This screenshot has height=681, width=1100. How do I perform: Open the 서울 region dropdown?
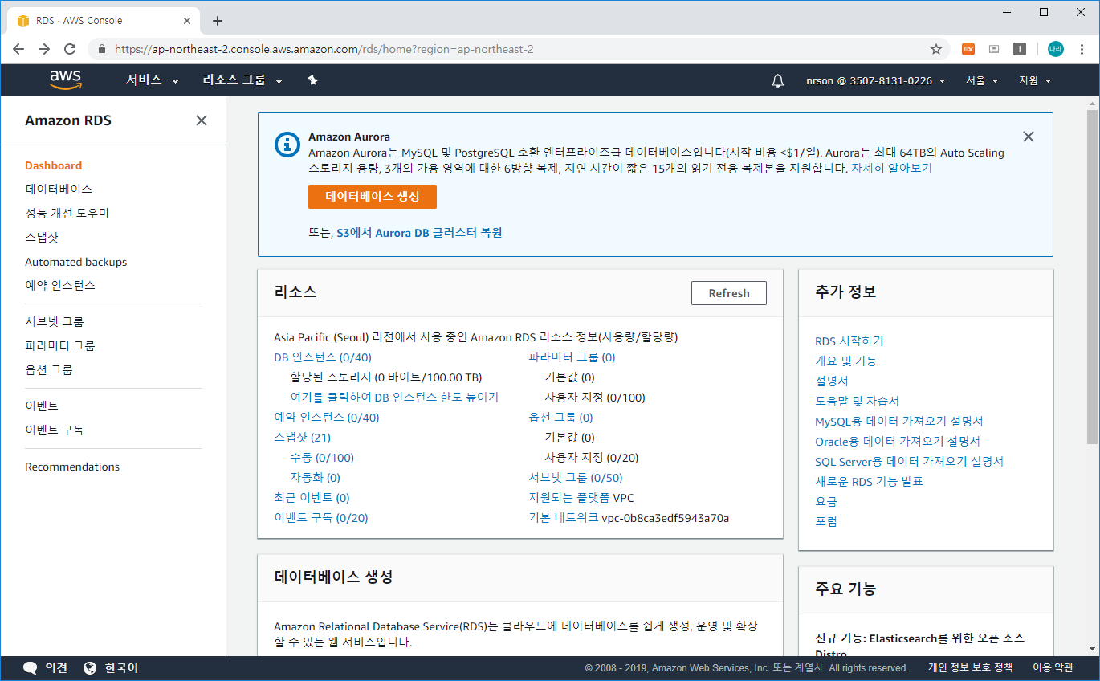[x=982, y=80]
